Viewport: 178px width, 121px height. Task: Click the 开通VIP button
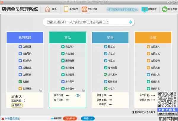click(x=88, y=118)
